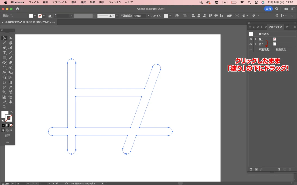Open the スタイル graphic style dropdown

point(170,16)
